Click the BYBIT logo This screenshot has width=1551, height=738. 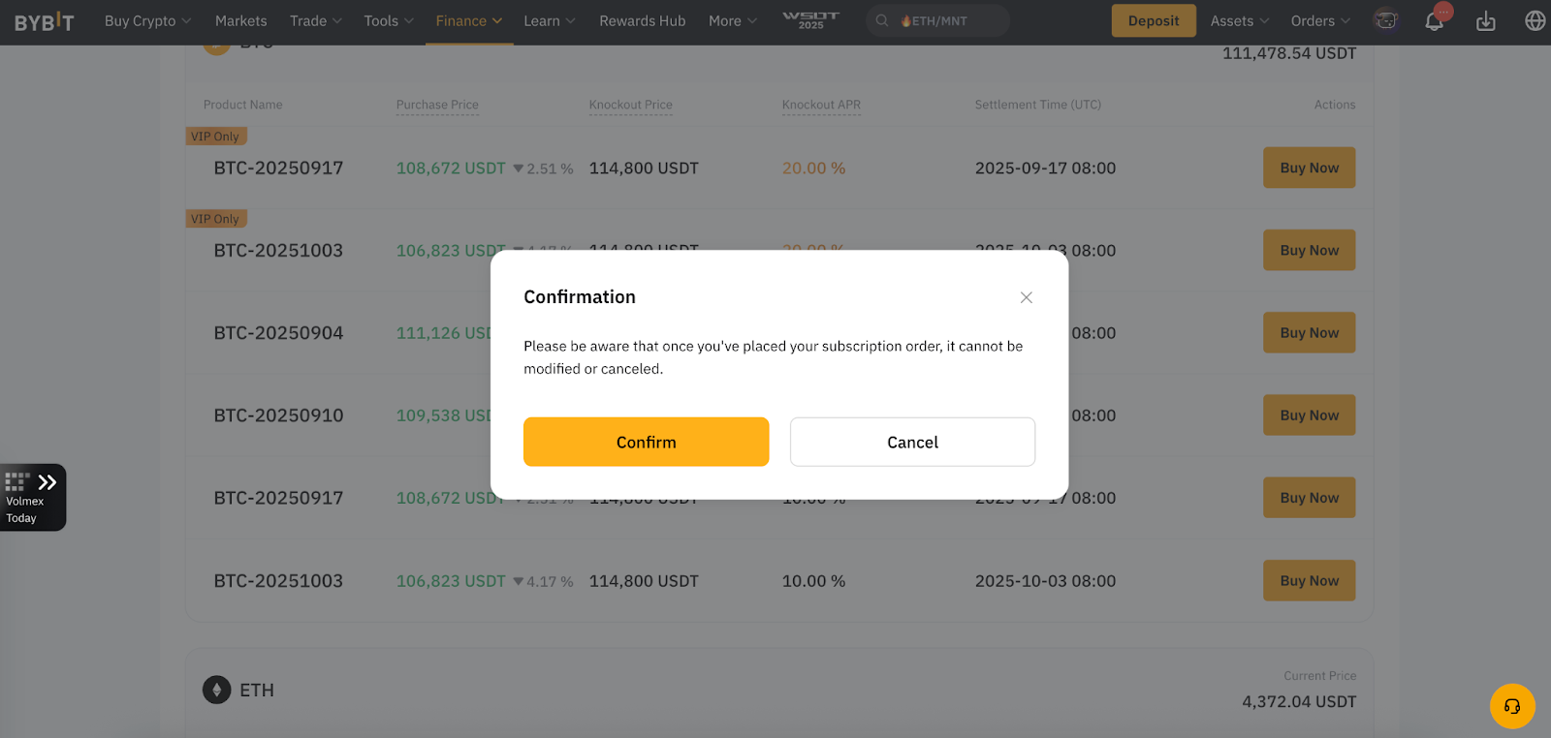tap(46, 19)
